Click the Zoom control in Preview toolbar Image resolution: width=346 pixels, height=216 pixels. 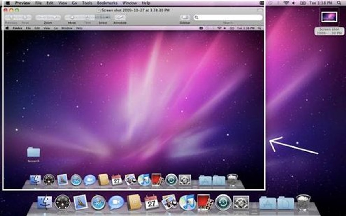[48, 18]
